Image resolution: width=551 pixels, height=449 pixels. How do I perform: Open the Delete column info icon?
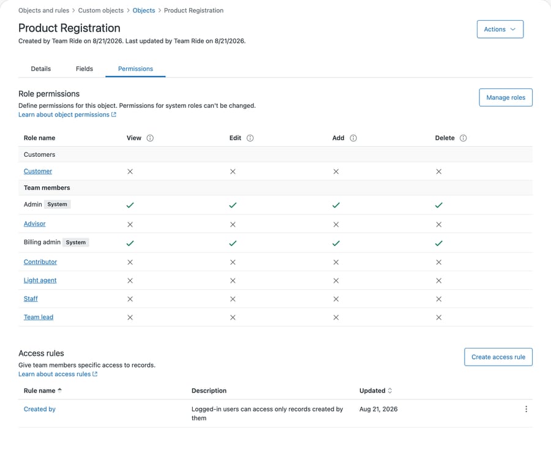pyautogui.click(x=463, y=138)
